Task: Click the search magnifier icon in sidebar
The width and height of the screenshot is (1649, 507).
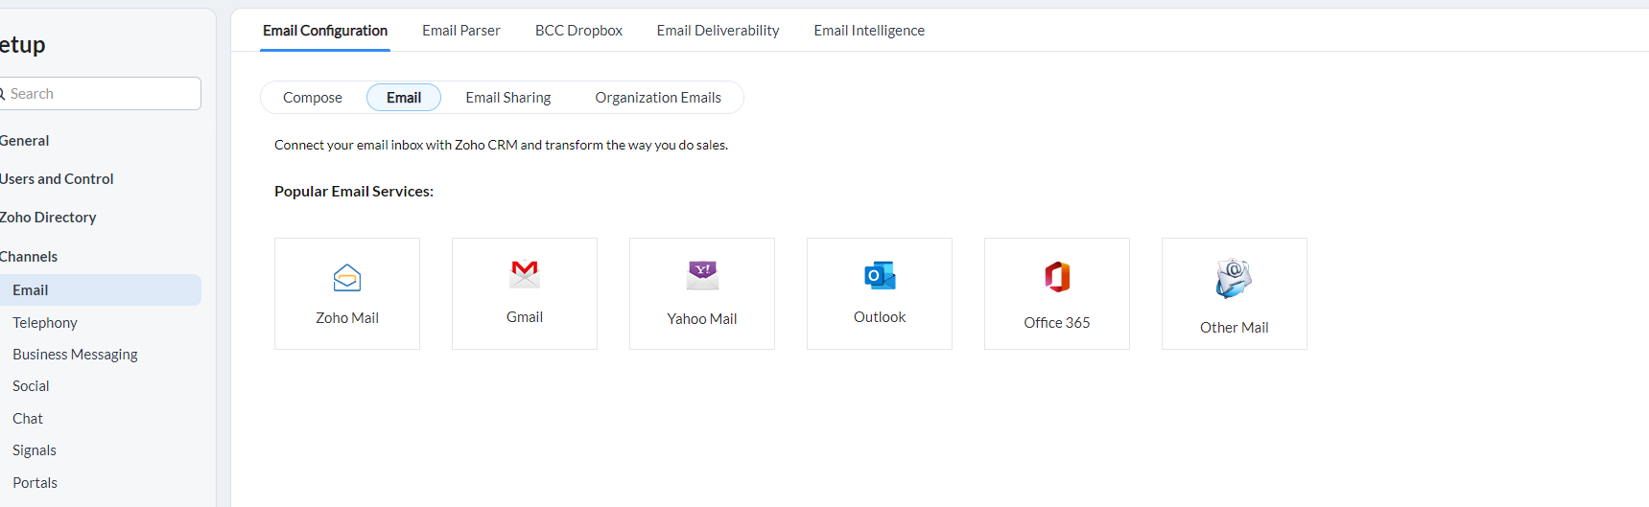Action: pyautogui.click(x=2, y=94)
